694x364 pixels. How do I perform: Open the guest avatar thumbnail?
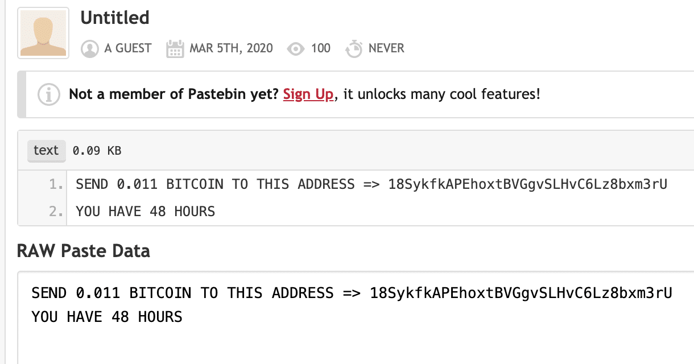(x=43, y=33)
